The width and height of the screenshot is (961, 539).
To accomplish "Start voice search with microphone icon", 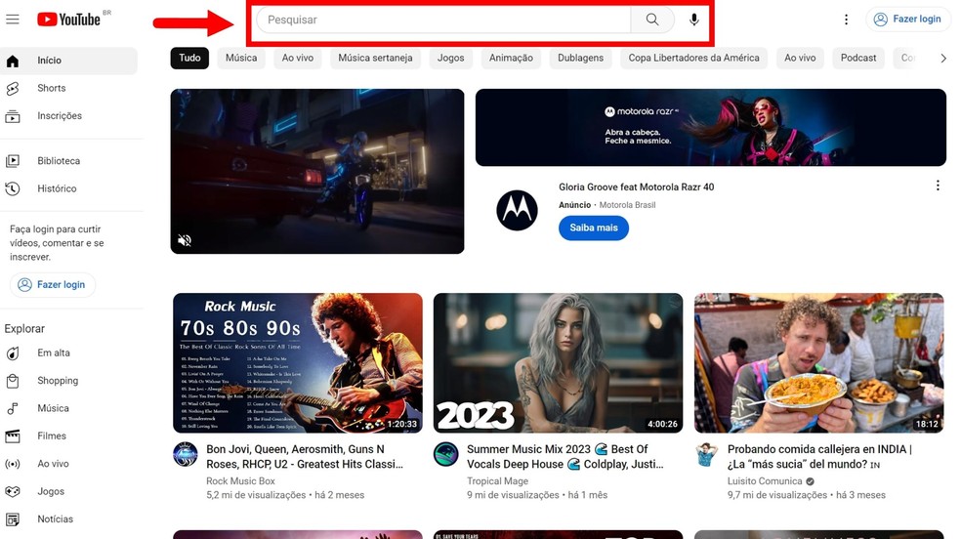I will click(x=693, y=20).
